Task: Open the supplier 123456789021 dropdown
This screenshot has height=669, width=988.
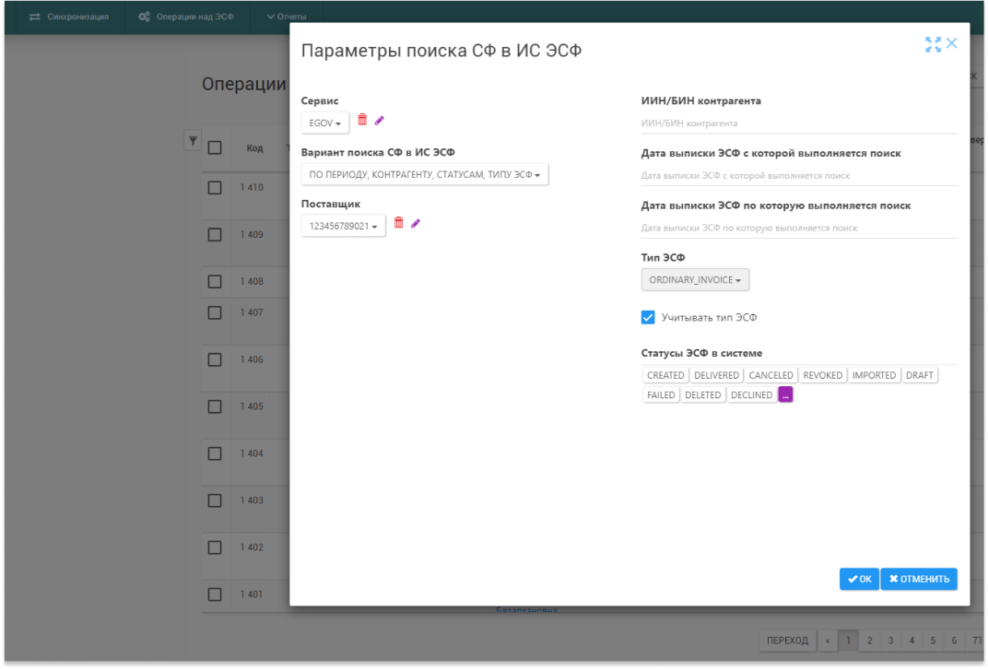Action: (344, 226)
